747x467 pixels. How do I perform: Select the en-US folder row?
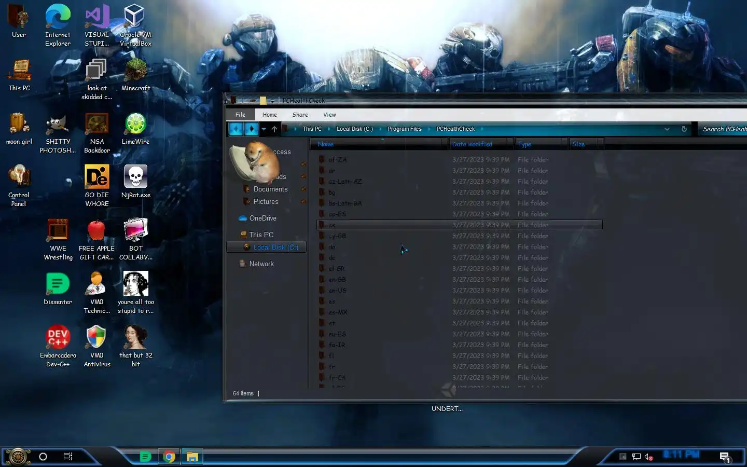tap(459, 291)
